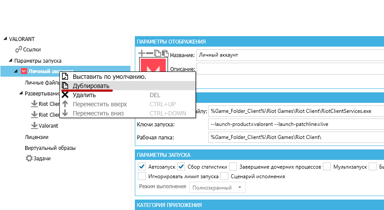384x210 pixels.
Task: Choose Переместить вниз menu entry
Action: point(127,113)
